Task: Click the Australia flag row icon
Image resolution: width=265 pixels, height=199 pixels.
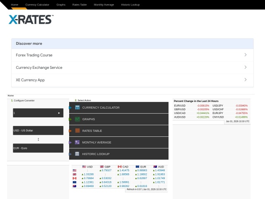Action: pos(75,186)
